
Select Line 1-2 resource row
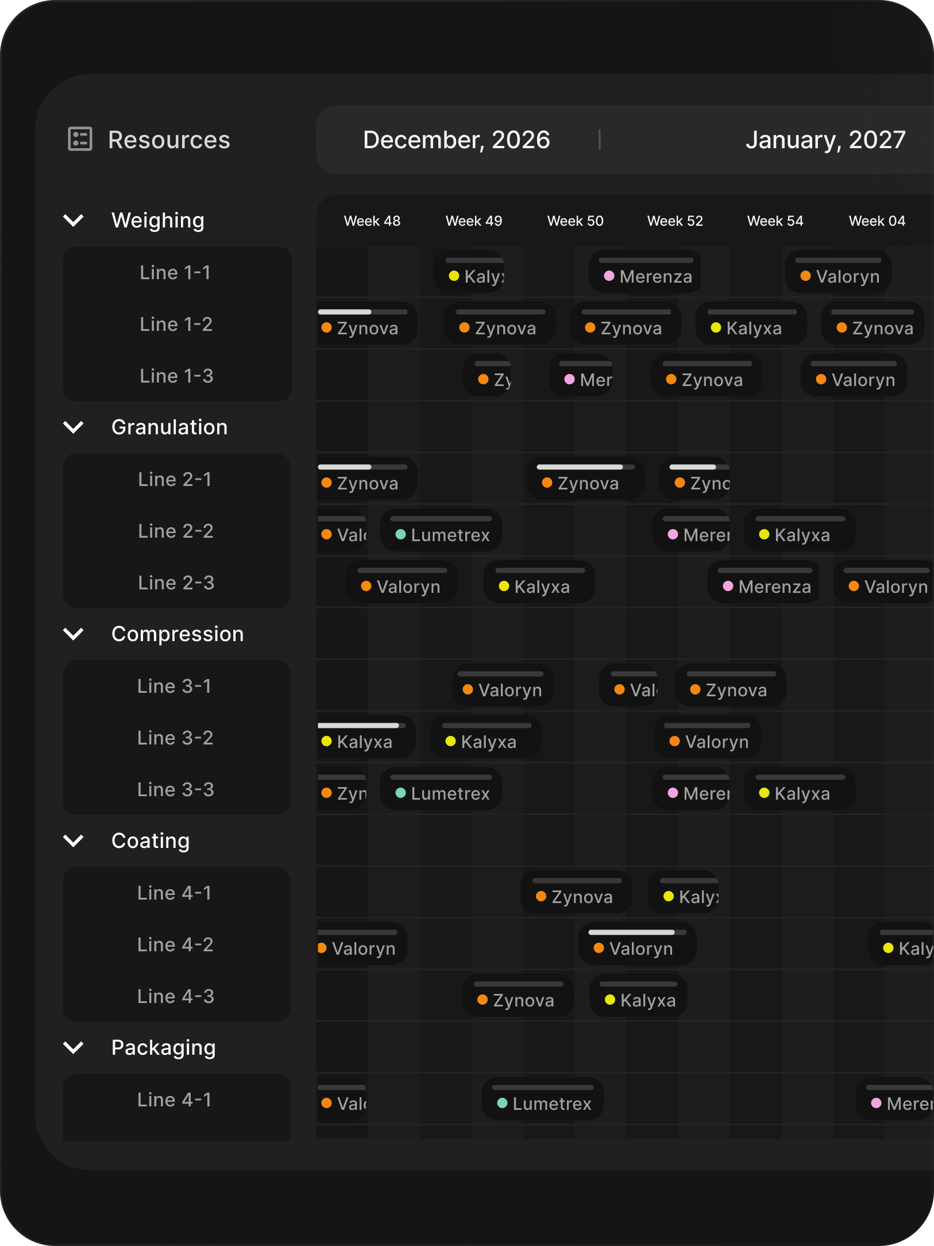tap(176, 324)
